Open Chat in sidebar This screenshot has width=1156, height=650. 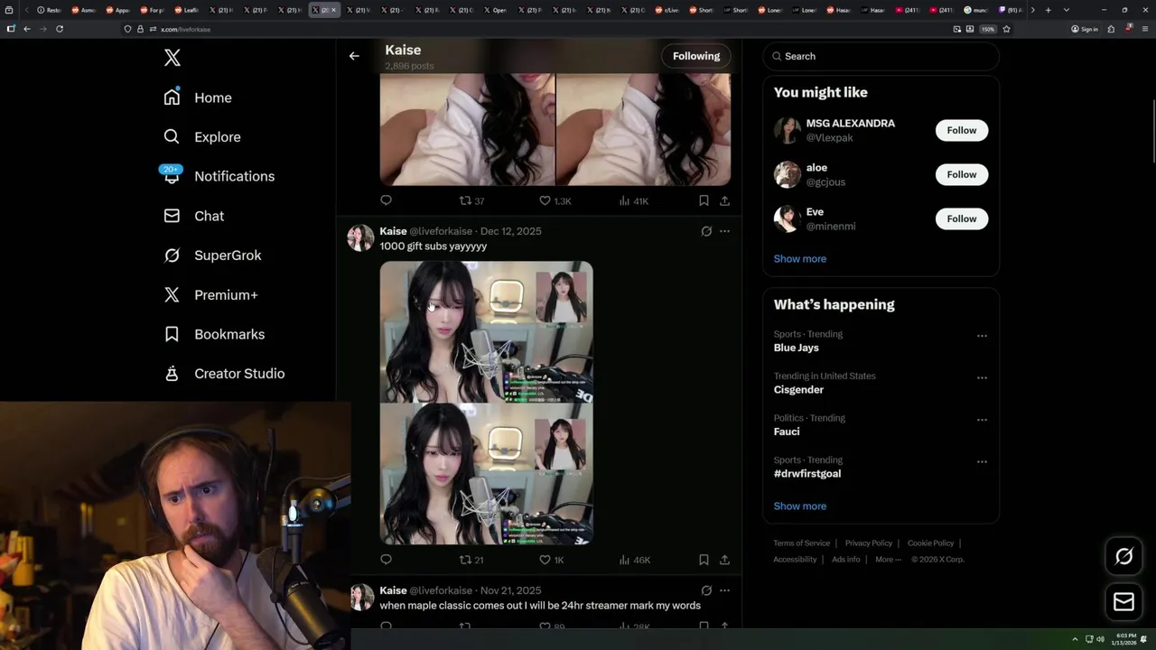(x=194, y=216)
